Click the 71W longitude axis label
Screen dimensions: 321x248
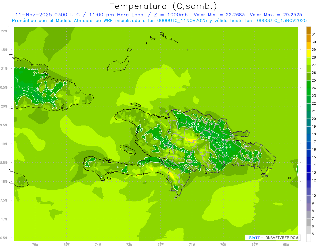point(192,244)
